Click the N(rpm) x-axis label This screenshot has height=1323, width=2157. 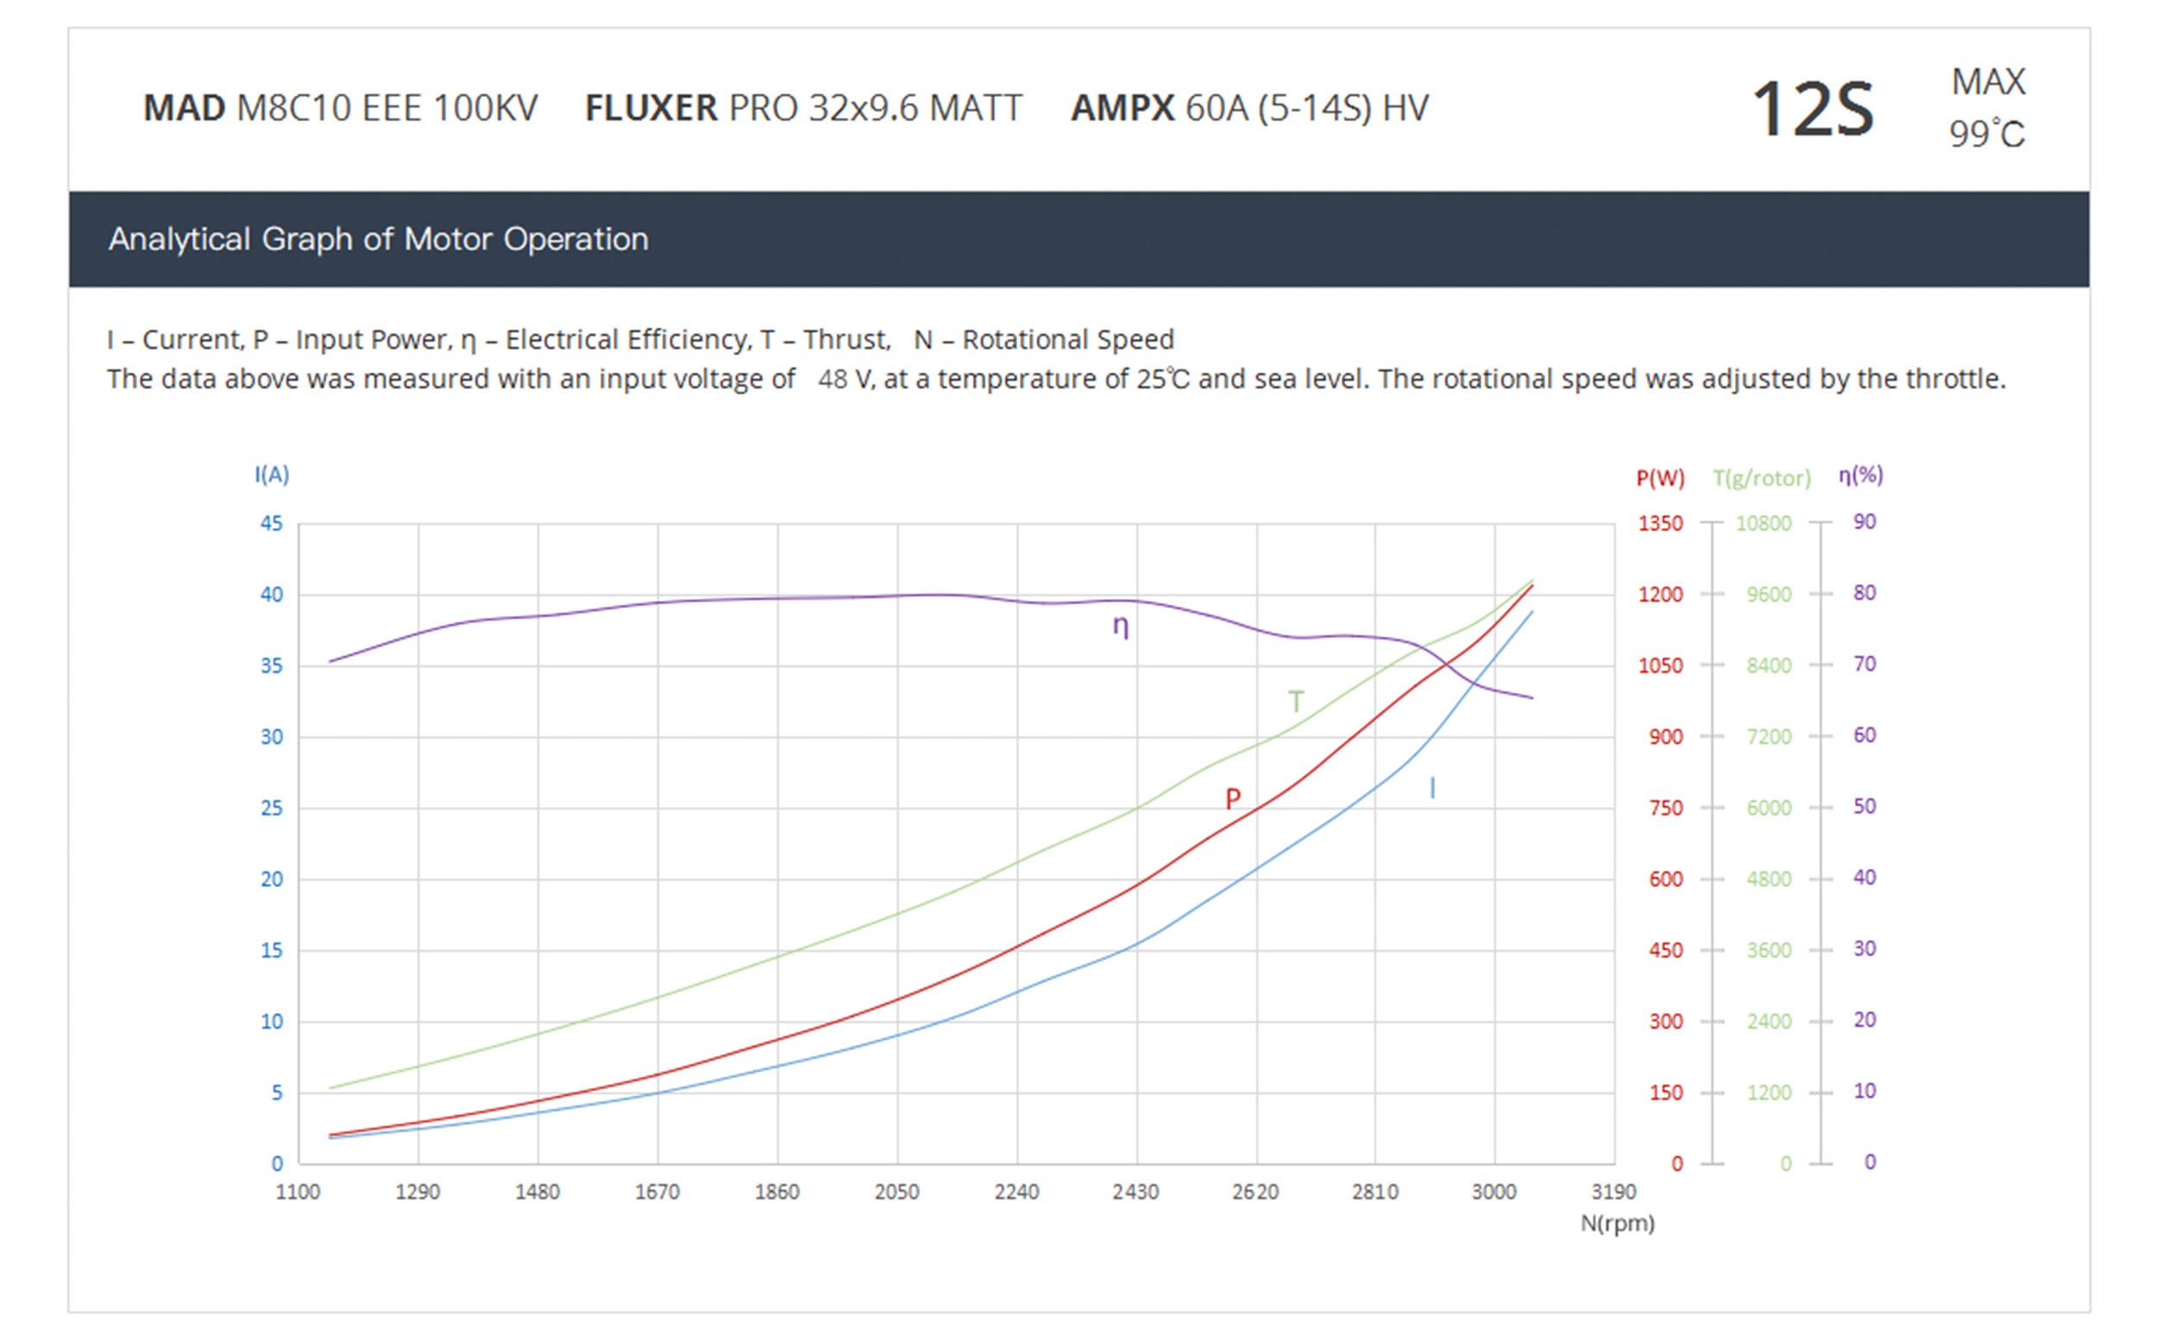tap(1617, 1223)
